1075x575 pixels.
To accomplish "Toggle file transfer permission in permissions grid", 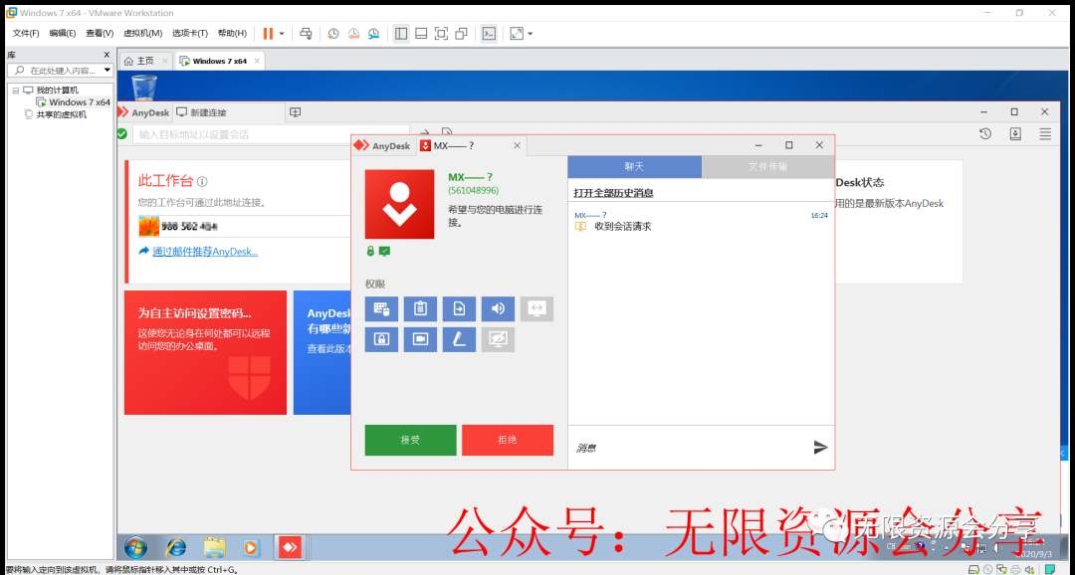I will pos(459,309).
